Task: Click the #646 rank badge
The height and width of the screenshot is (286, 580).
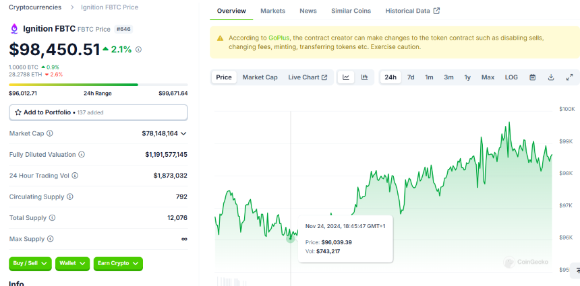Action: tap(123, 29)
